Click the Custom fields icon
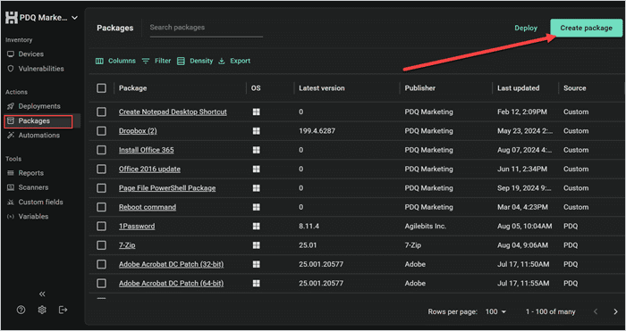This screenshot has width=626, height=331. (11, 203)
